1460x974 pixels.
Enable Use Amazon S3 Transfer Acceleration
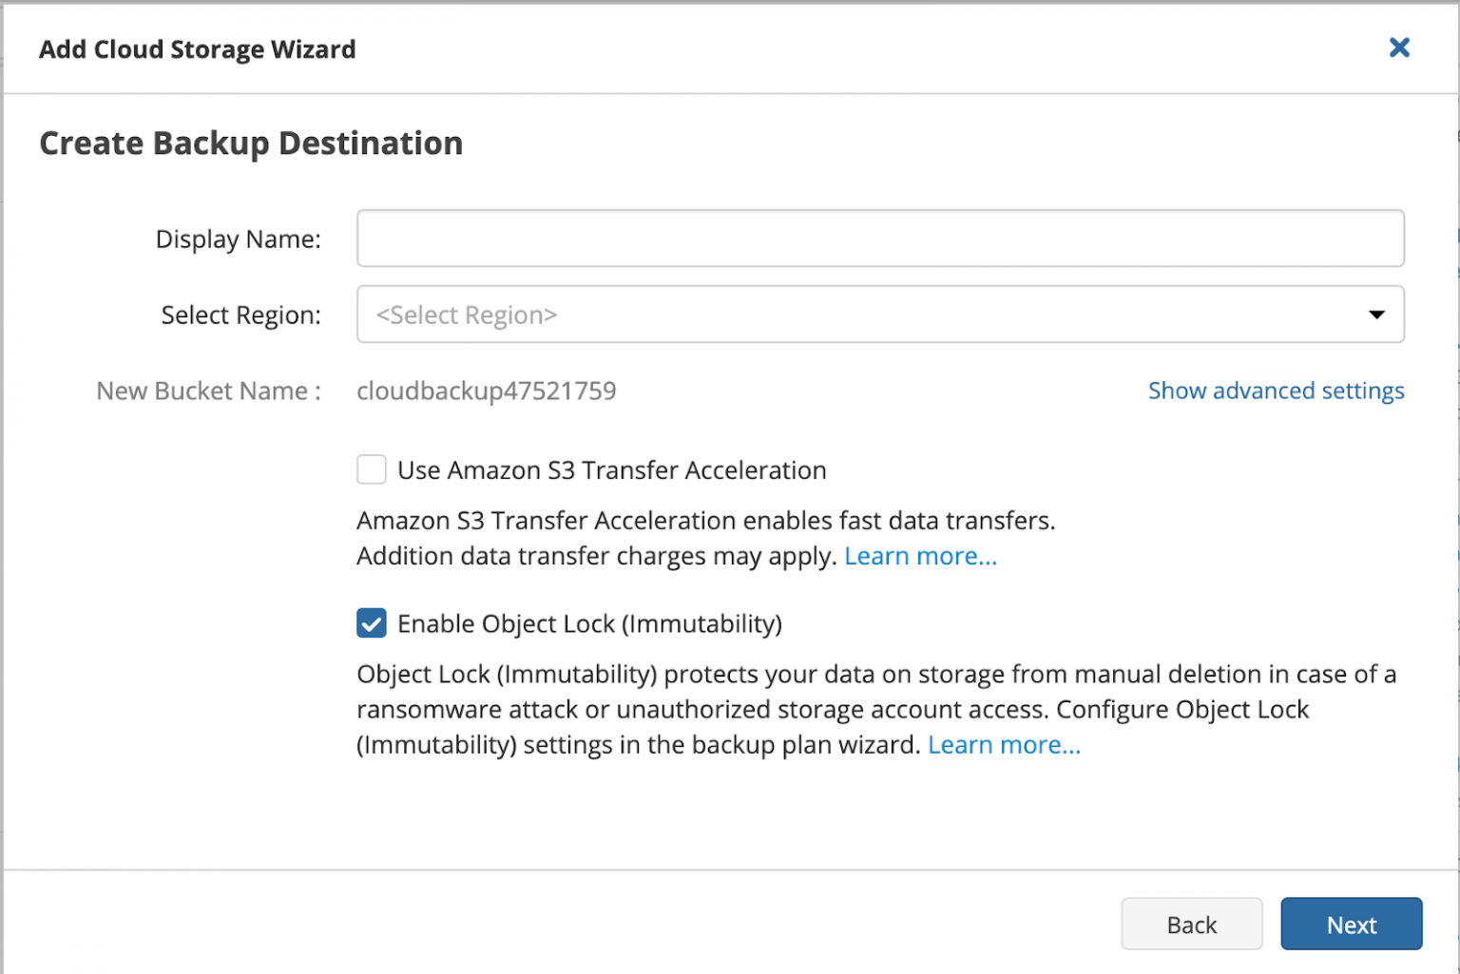coord(371,468)
